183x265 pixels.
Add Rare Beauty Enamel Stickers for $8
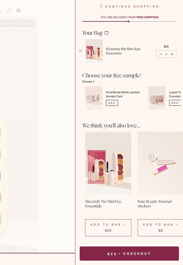(160, 228)
